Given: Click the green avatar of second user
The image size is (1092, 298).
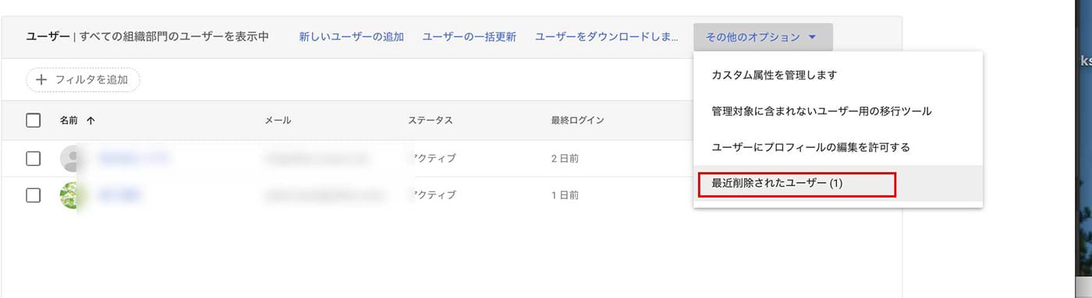Looking at the screenshot, I should tap(72, 195).
